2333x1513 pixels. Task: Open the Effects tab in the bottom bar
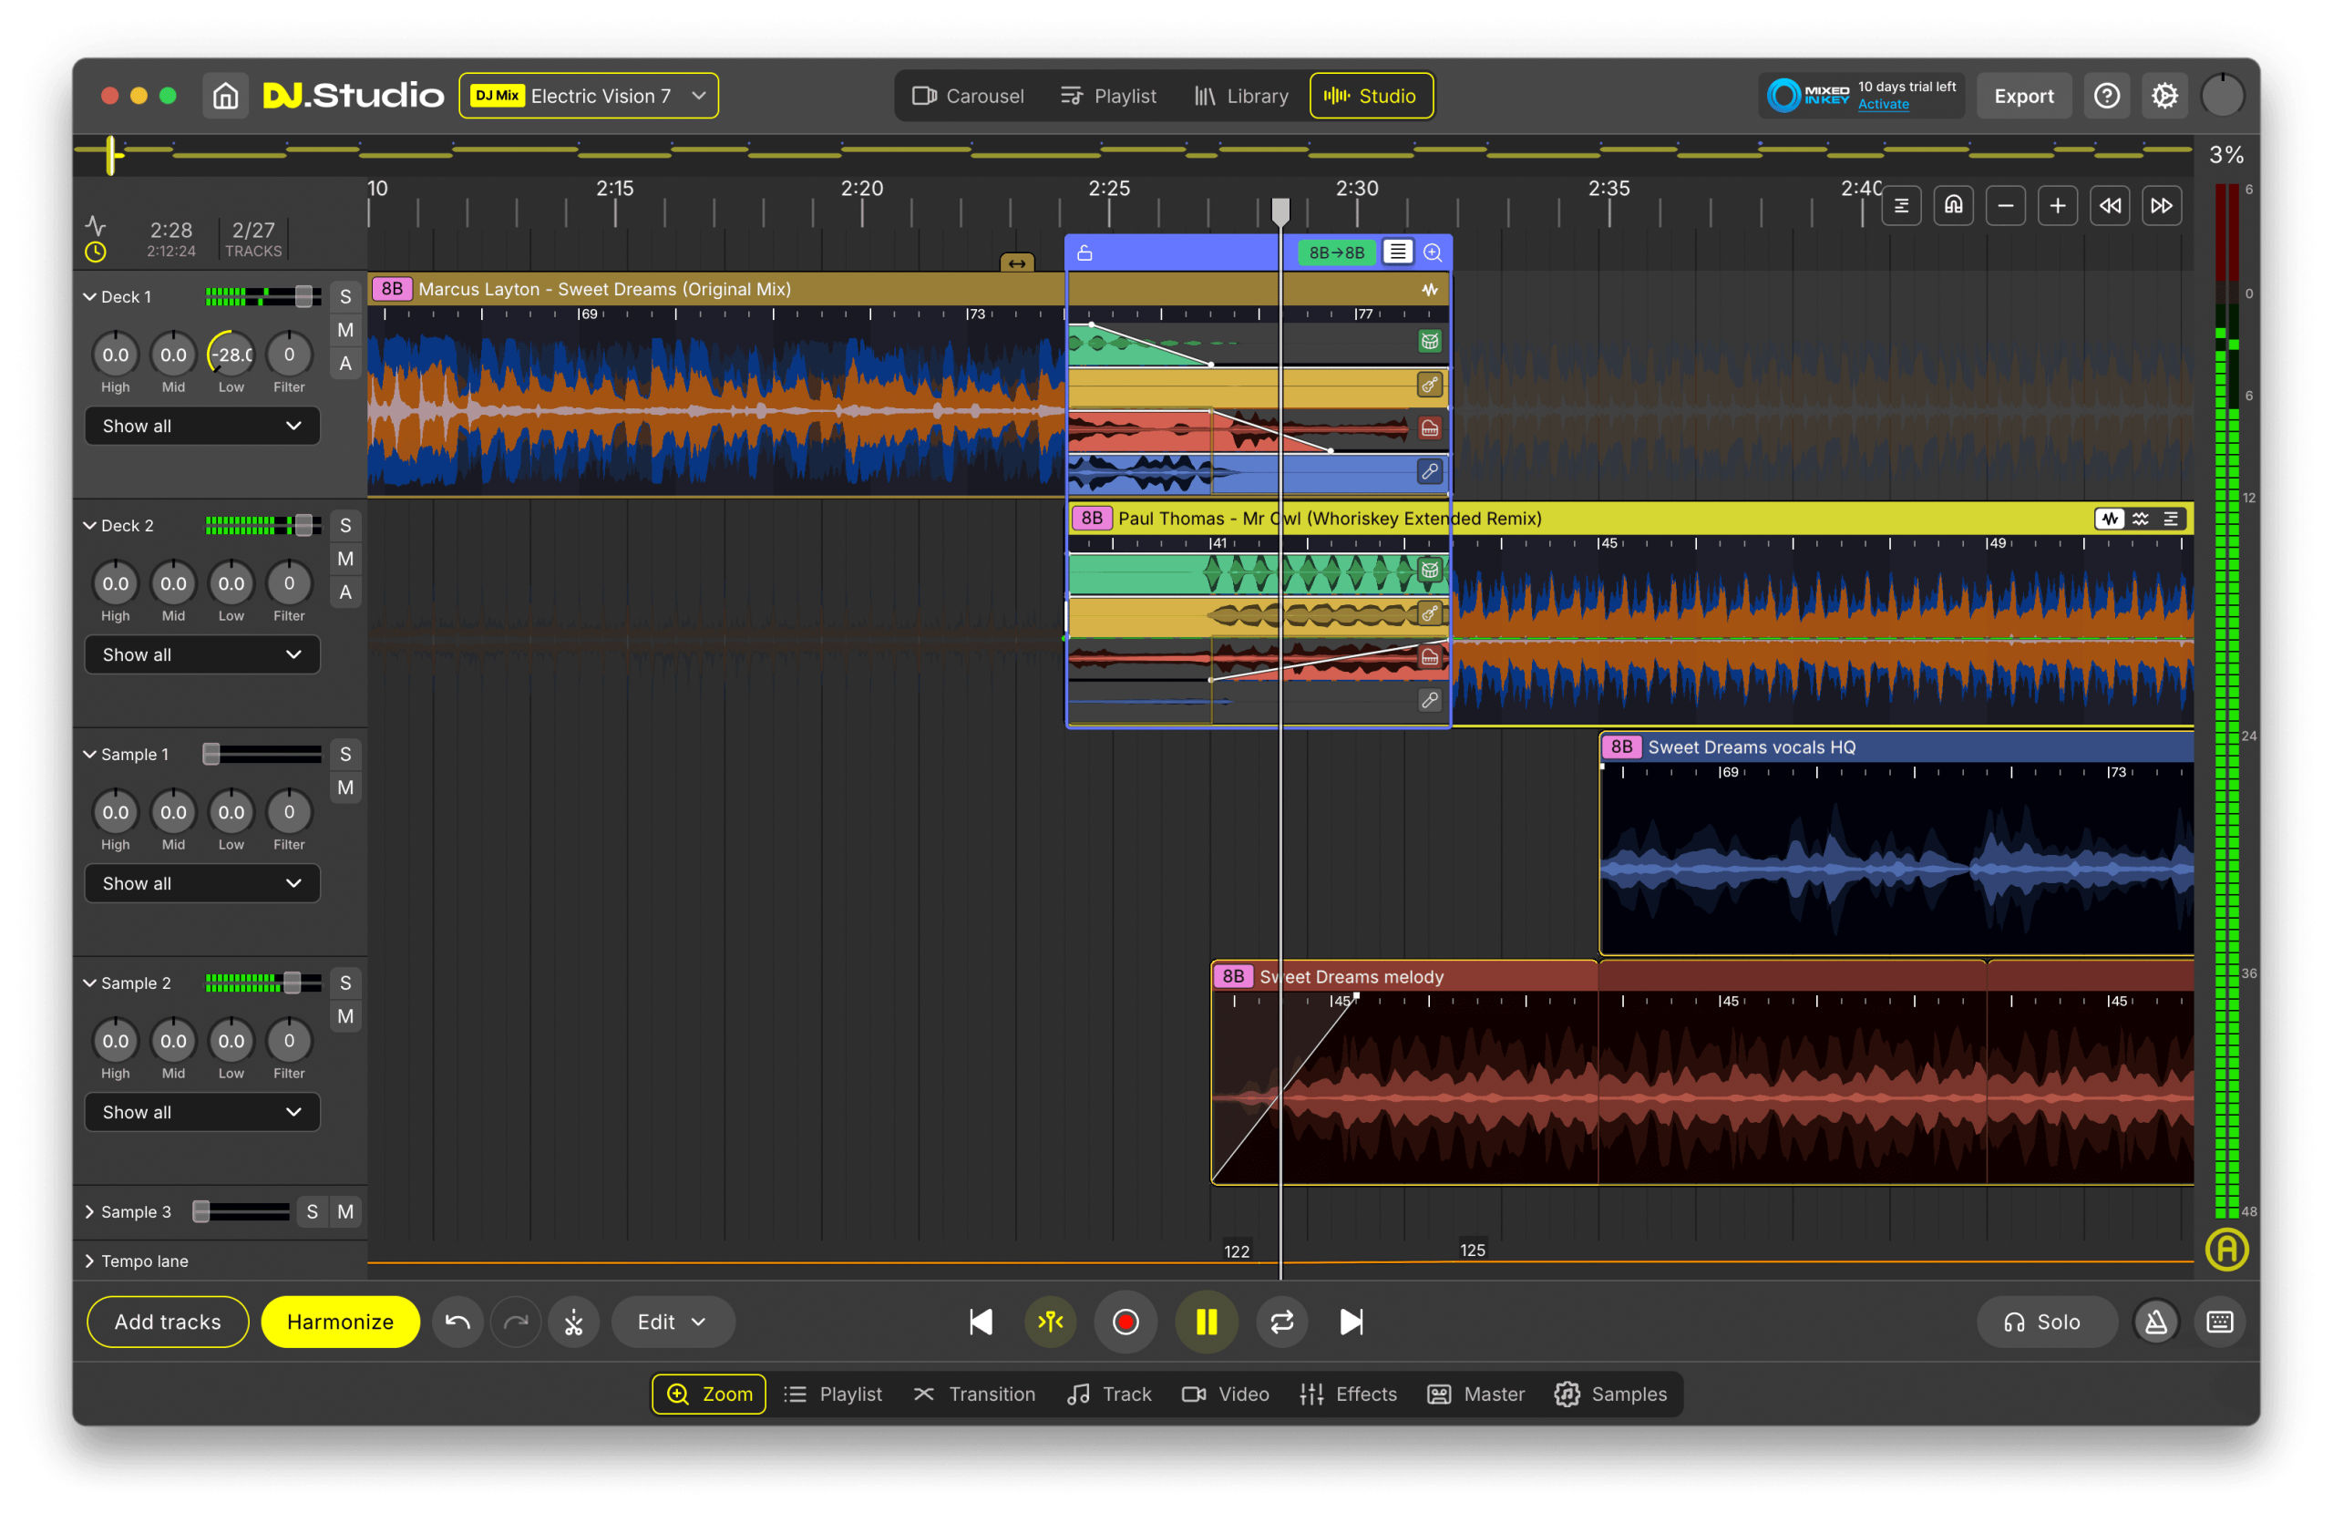pos(1348,1394)
